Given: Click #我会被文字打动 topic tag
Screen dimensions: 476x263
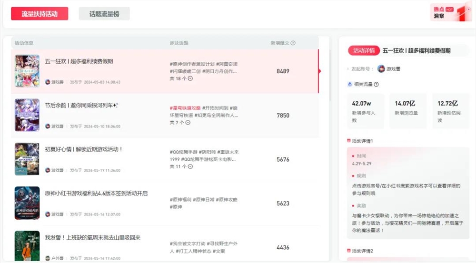Looking at the screenshot, I should (x=187, y=244).
